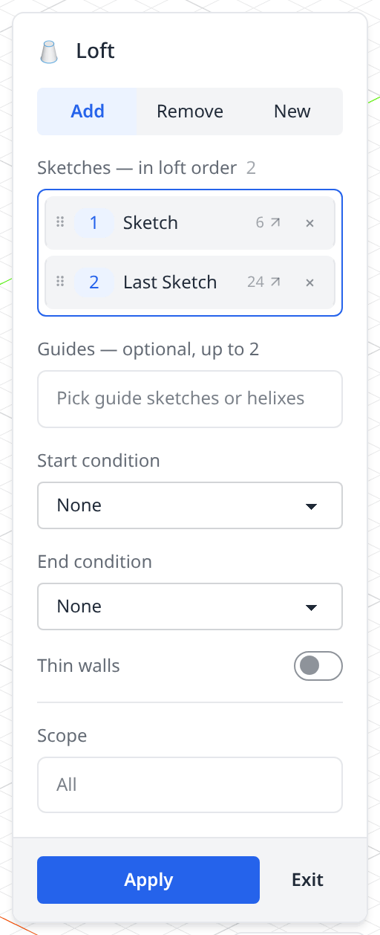
Task: Apply the loft operation
Action: point(148,880)
